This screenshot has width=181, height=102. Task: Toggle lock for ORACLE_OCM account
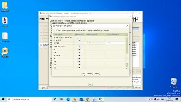(79, 46)
